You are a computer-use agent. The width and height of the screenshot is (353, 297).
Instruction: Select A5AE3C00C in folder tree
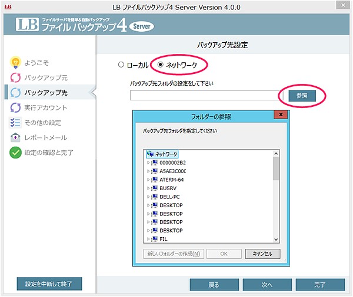(x=172, y=171)
